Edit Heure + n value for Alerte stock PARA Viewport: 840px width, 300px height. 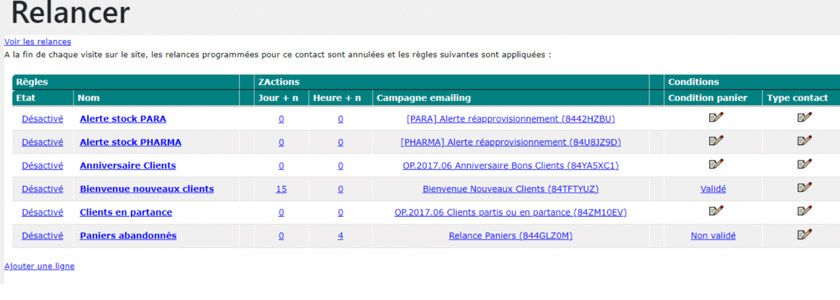point(340,119)
